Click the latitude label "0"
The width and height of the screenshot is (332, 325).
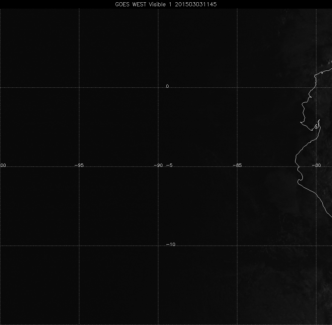167,86
